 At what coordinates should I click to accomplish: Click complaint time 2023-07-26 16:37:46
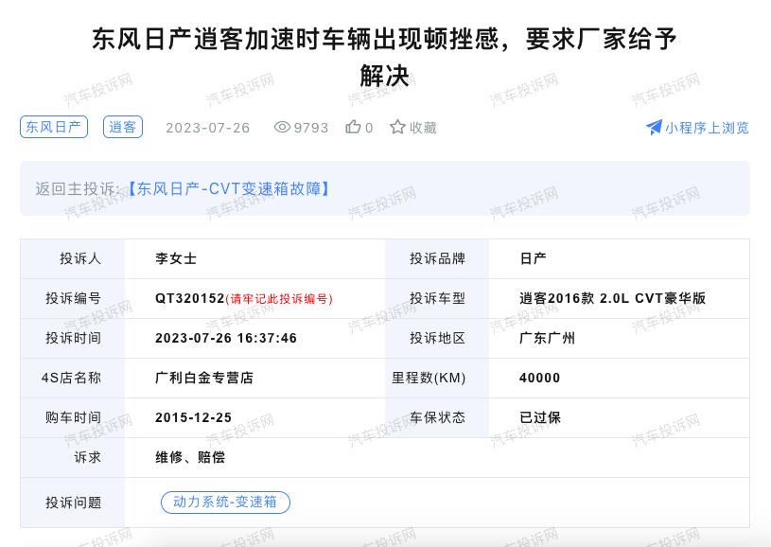tap(226, 339)
